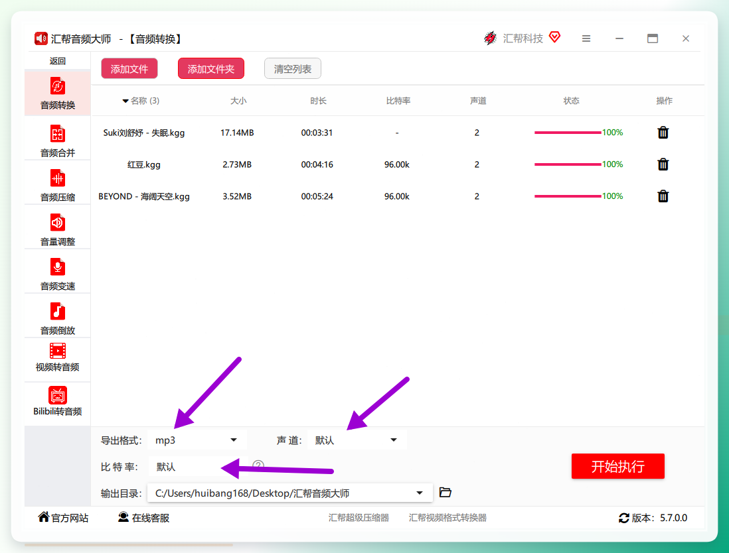Open the 视频转音频 video to audio tool

[x=58, y=357]
